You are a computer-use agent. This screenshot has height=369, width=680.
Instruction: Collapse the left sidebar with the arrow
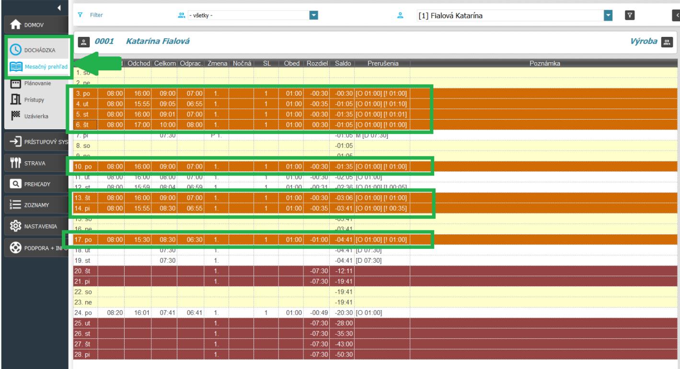click(x=59, y=8)
